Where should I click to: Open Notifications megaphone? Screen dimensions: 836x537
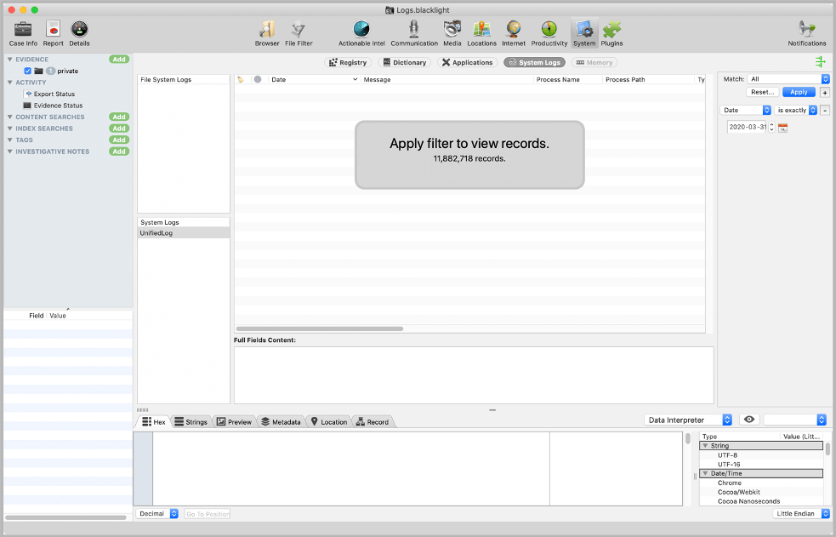(x=807, y=33)
